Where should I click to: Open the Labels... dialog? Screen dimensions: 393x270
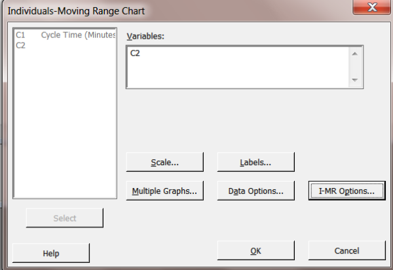(255, 162)
